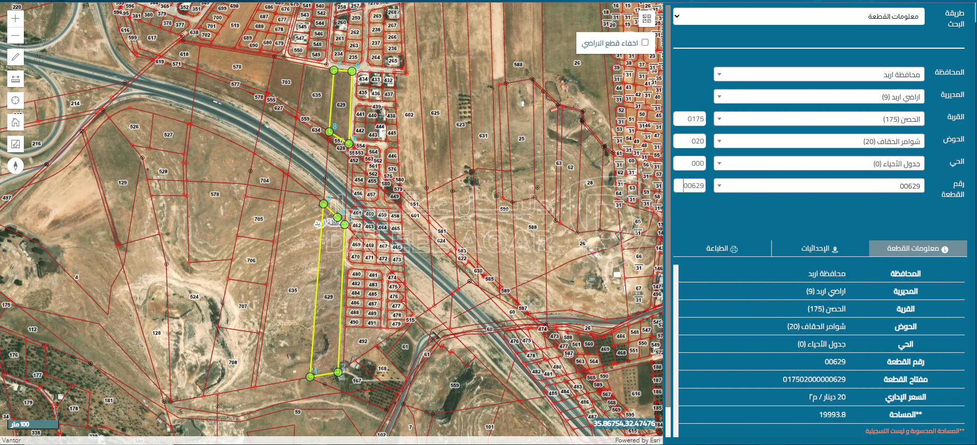Viewport: 977px width, 445px height.
Task: Select the village code field 0175
Action: [690, 119]
